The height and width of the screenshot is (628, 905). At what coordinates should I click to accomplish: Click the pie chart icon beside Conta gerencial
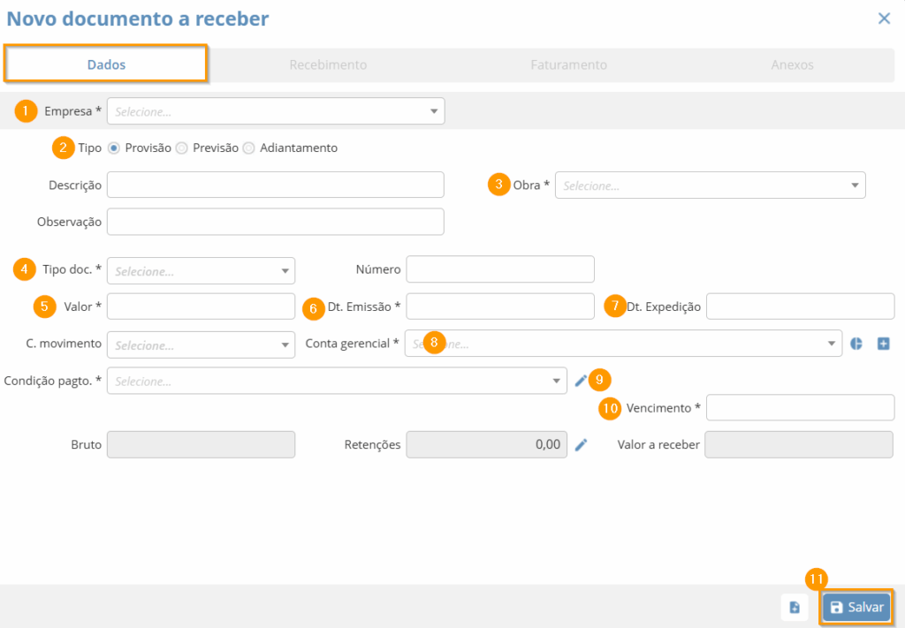click(856, 344)
